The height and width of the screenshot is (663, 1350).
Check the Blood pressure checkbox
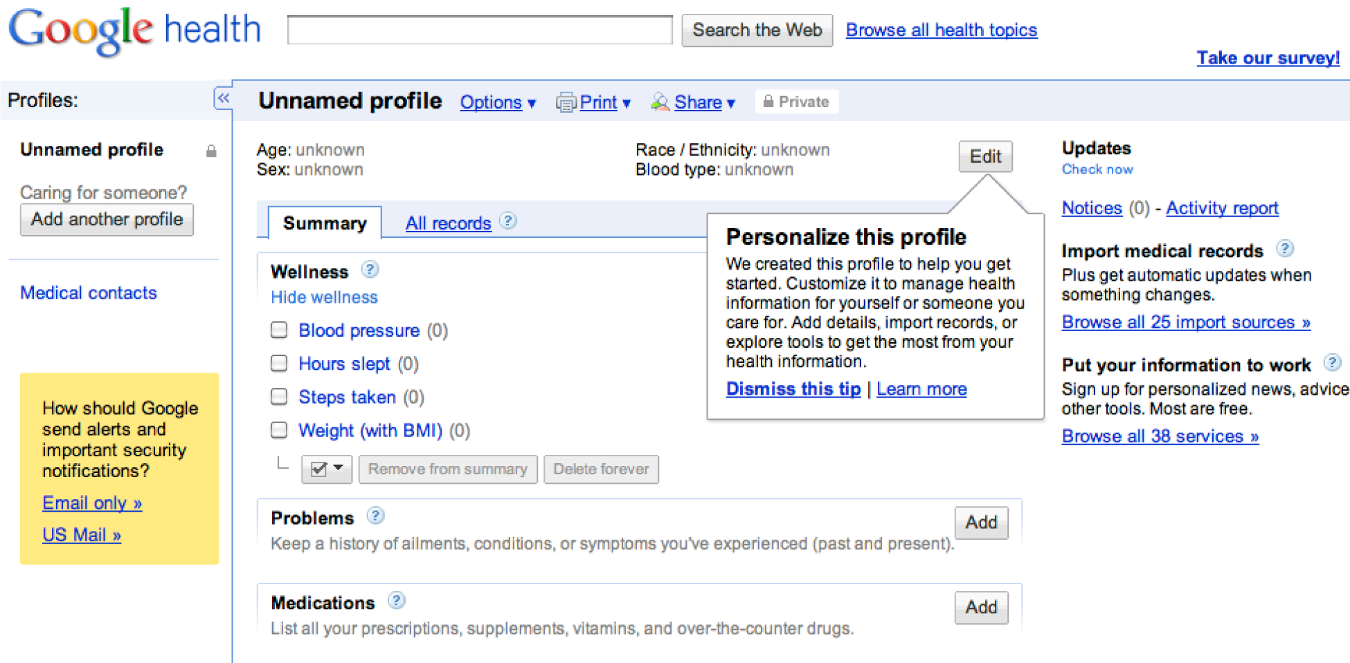click(x=279, y=330)
